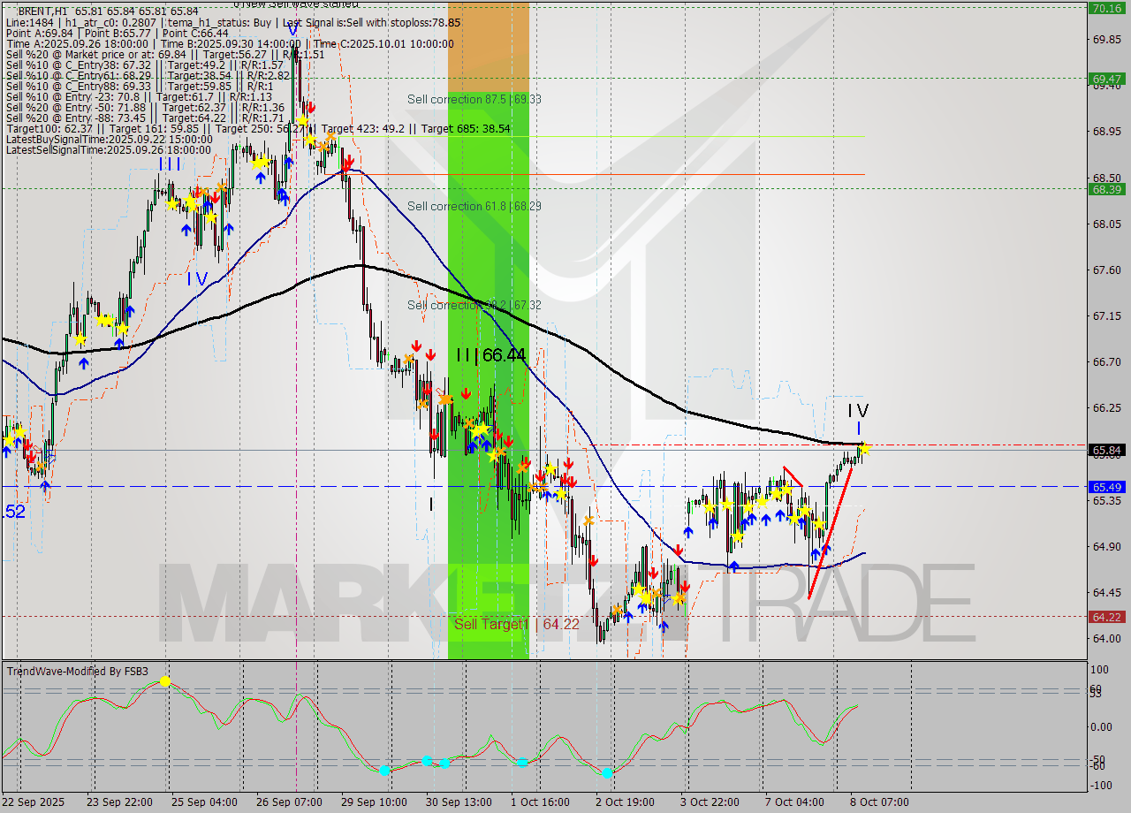The width and height of the screenshot is (1131, 813).
Task: Select a yellow star signal marker near 65.84
Action: click(x=864, y=449)
